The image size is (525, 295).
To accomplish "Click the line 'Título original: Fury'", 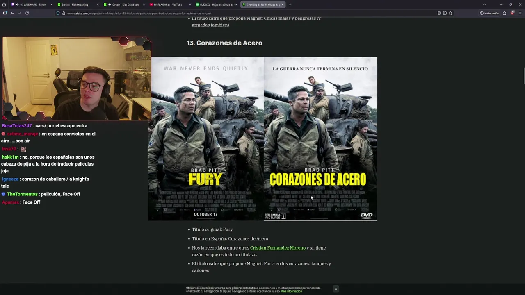I will coord(212,229).
